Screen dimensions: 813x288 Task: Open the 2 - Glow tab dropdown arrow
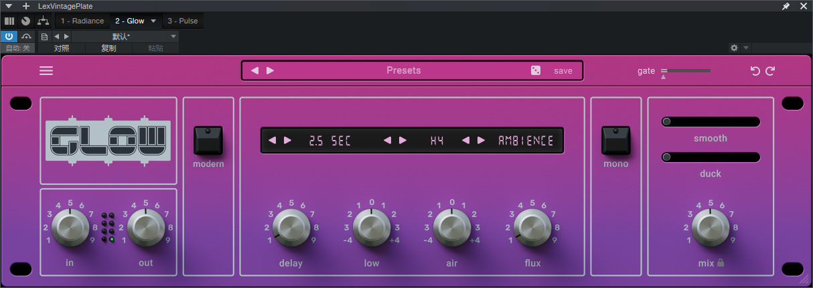[153, 21]
